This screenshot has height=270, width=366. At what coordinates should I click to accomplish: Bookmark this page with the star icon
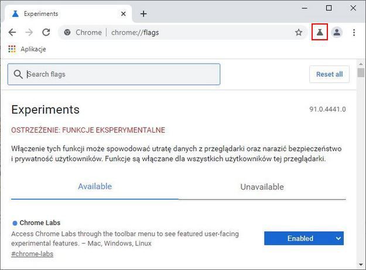click(299, 32)
